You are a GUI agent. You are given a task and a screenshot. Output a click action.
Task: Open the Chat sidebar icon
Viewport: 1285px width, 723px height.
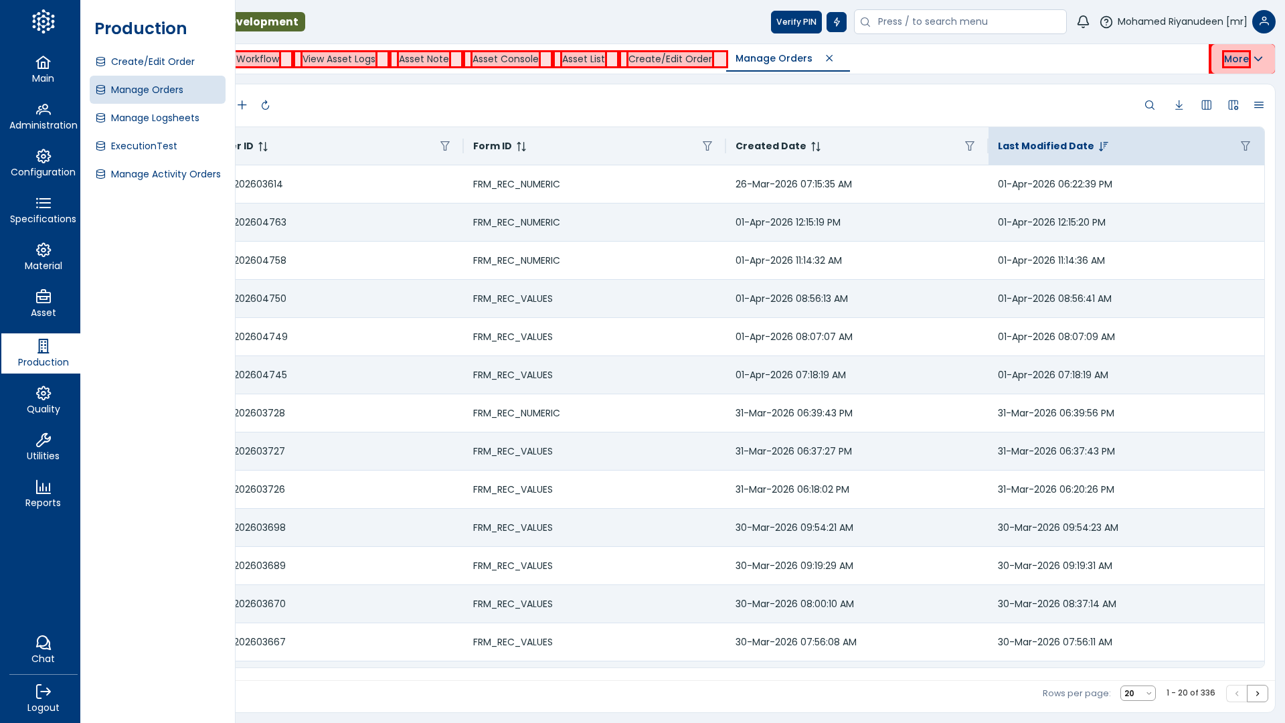coord(43,649)
